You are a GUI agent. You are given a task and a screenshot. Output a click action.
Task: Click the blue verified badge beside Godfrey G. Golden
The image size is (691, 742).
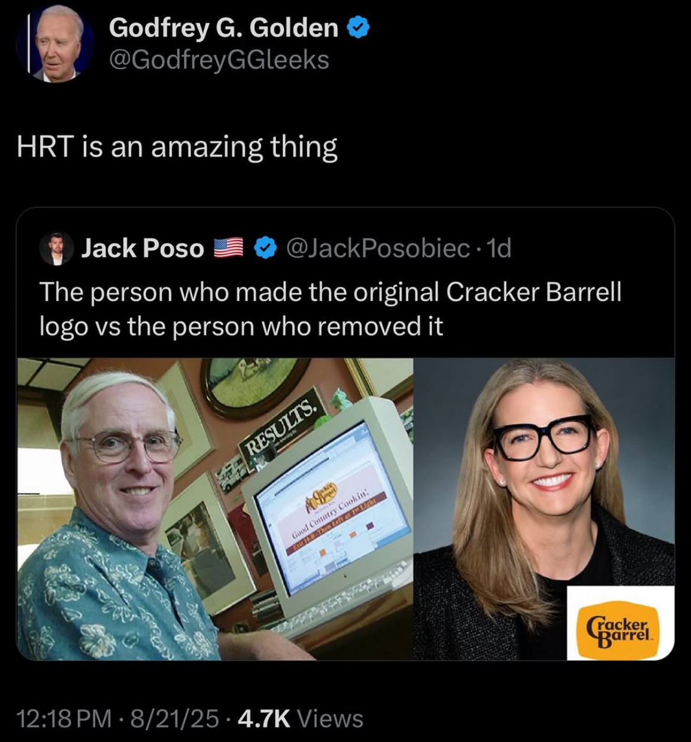358,28
